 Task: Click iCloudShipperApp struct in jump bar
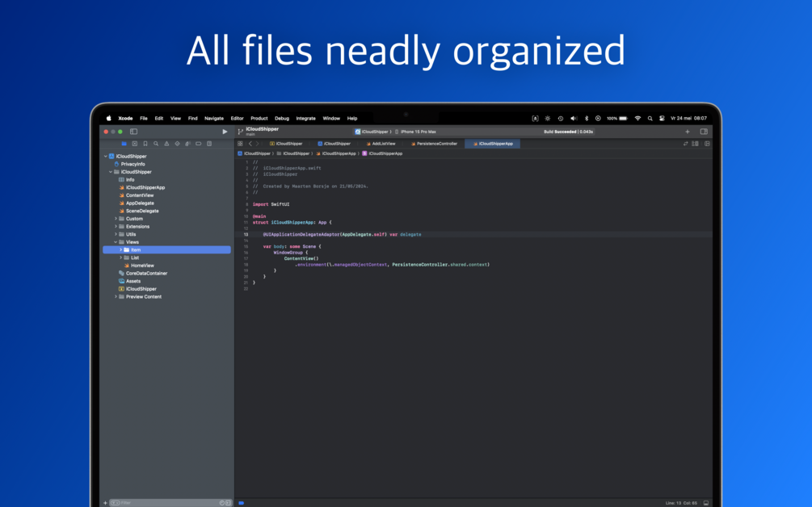382,153
